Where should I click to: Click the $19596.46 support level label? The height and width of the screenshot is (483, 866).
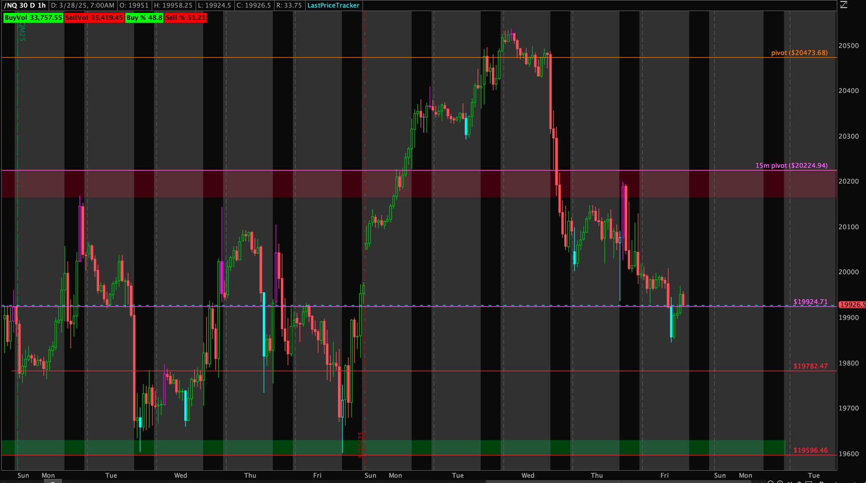810,451
